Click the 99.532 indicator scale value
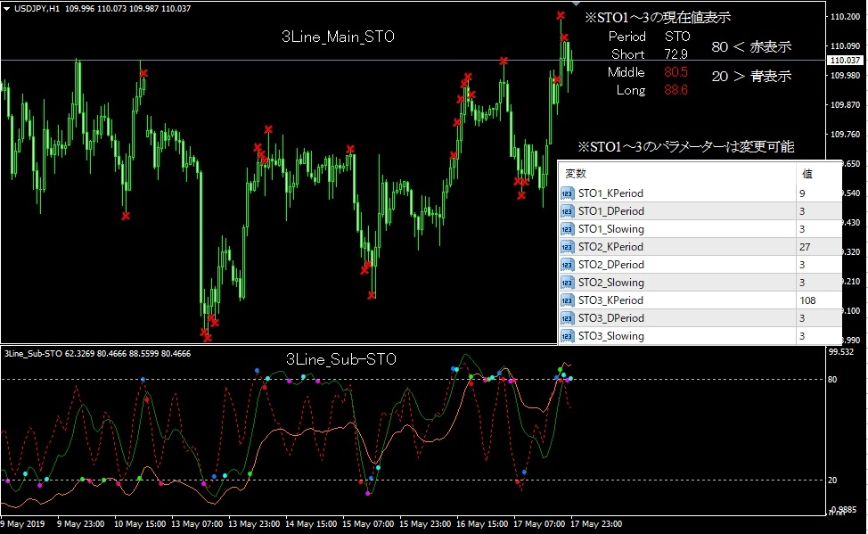 841,352
